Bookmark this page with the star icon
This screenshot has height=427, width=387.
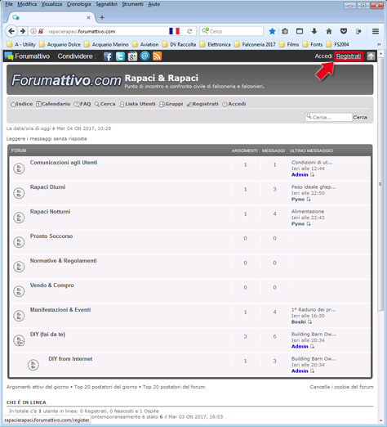272,31
